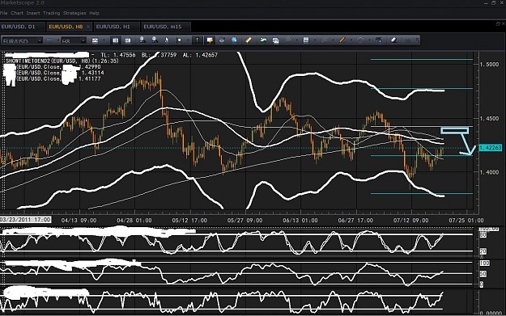Click the 1.4000 price axis label

[489, 172]
